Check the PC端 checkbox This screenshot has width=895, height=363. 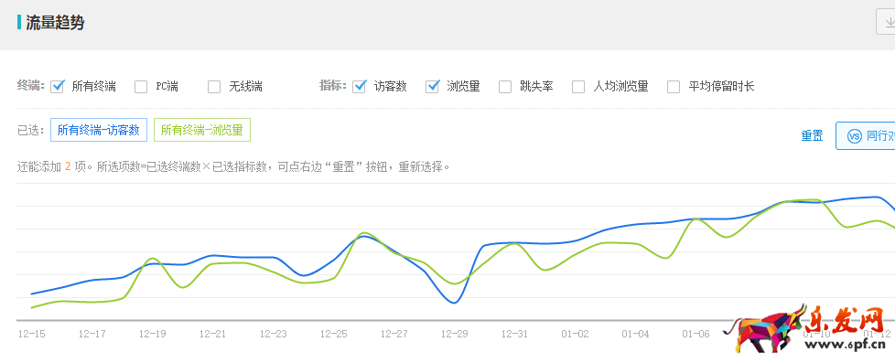[x=141, y=87]
